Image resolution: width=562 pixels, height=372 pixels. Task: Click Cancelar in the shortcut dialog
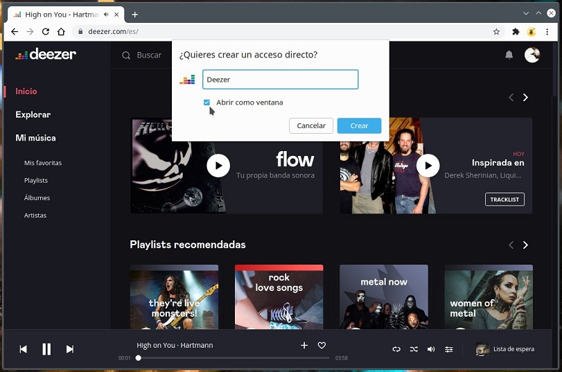point(311,126)
